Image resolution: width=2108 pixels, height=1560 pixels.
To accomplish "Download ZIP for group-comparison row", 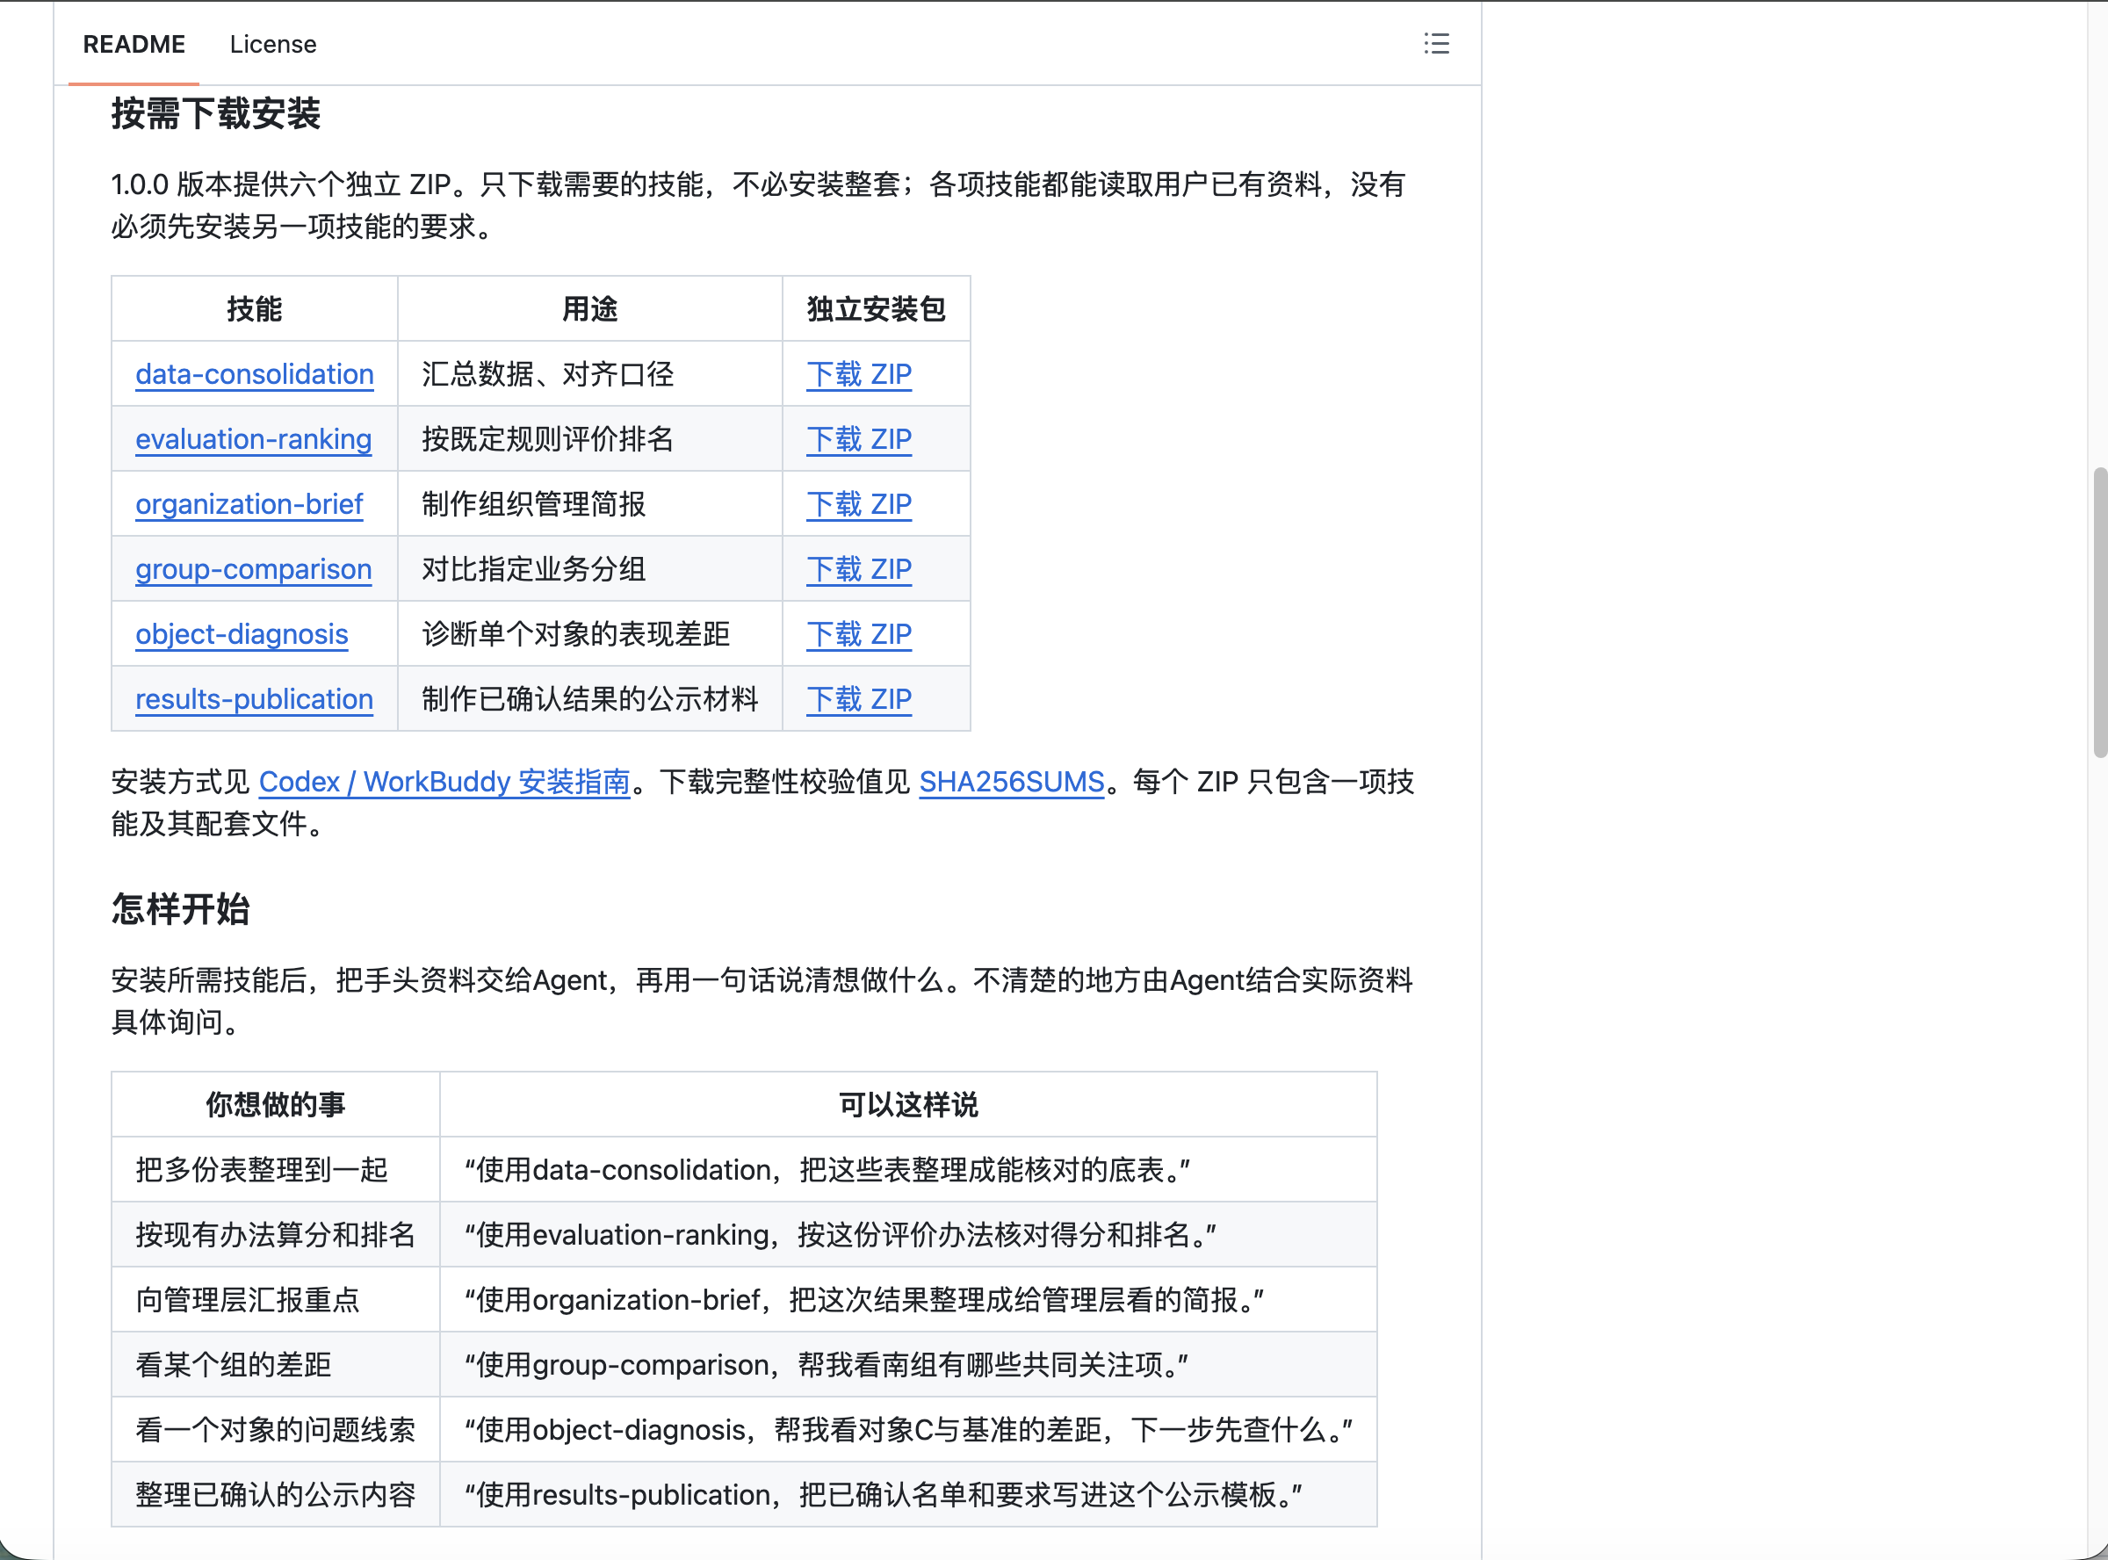I will coord(859,569).
